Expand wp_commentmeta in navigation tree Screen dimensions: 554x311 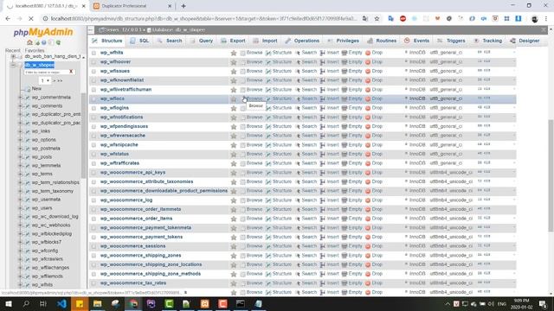pyautogui.click(x=20, y=98)
